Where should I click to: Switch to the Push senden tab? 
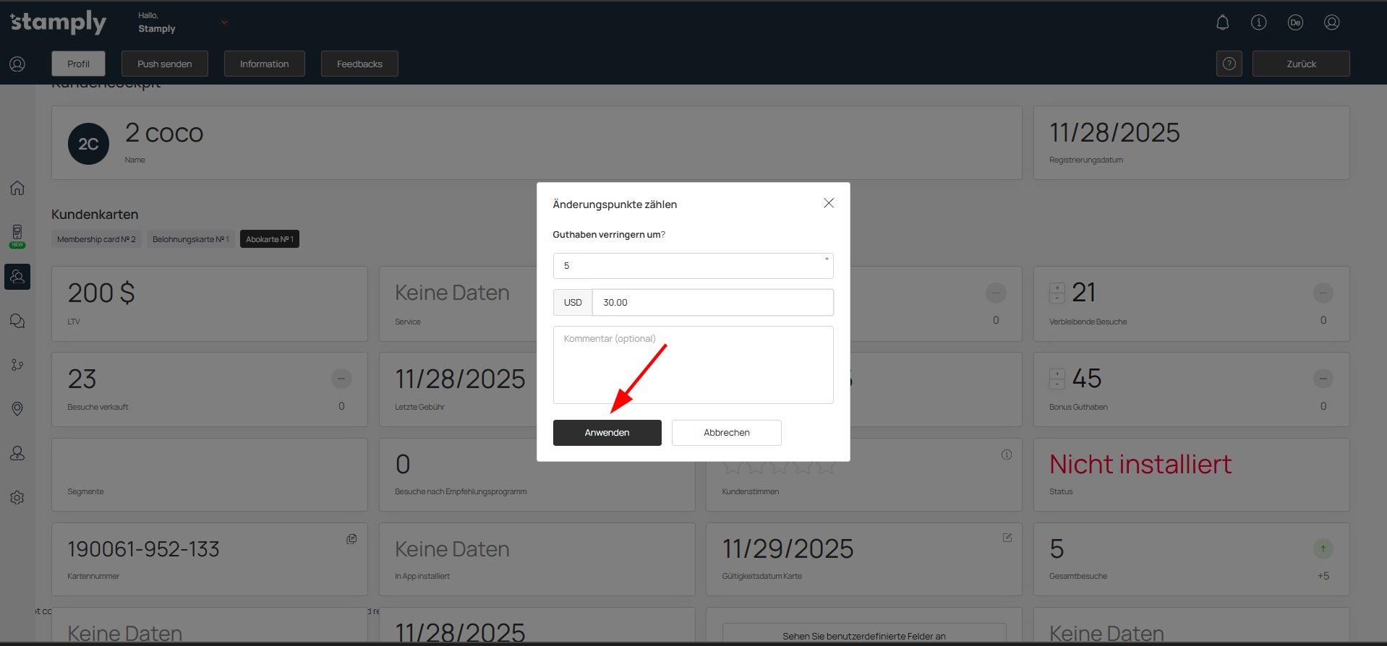[164, 64]
